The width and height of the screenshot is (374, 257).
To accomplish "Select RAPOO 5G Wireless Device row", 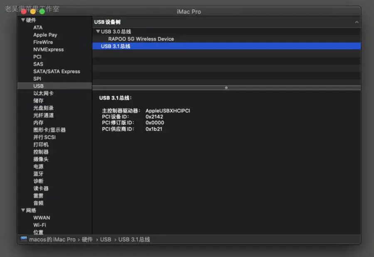I will (x=226, y=39).
